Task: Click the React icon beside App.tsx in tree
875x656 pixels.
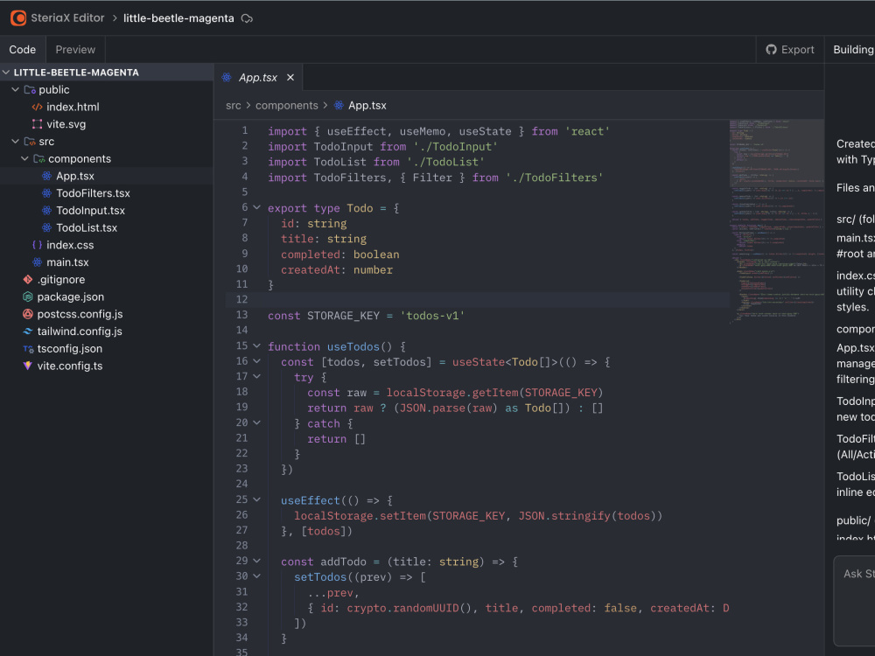Action: pos(47,177)
